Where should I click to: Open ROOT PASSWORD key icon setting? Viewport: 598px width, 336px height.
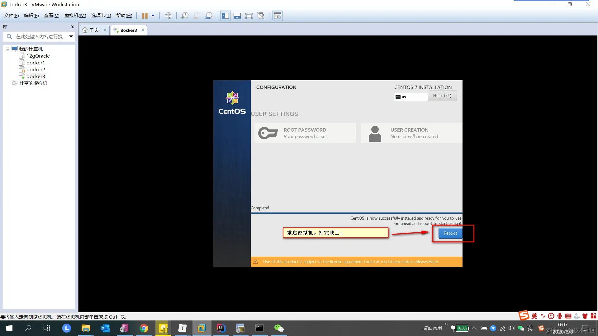pos(268,133)
